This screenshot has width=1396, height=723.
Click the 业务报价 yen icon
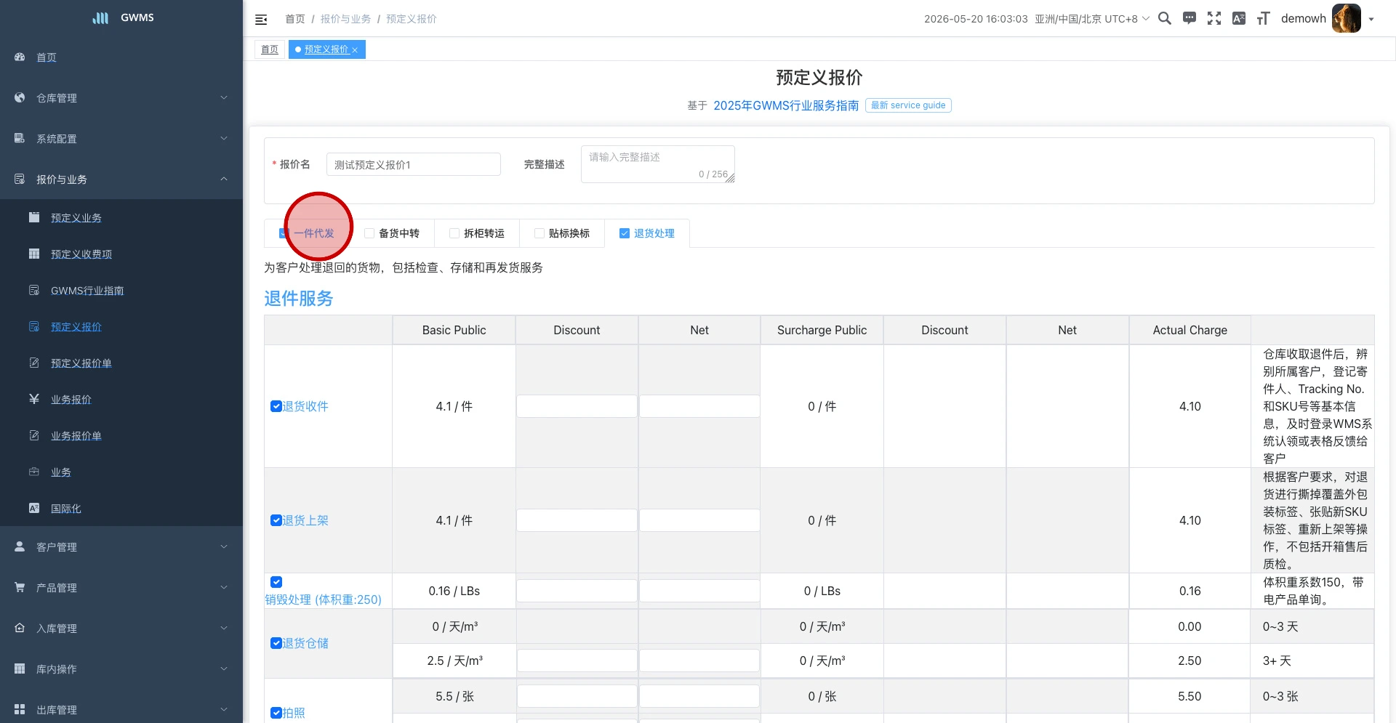click(34, 399)
